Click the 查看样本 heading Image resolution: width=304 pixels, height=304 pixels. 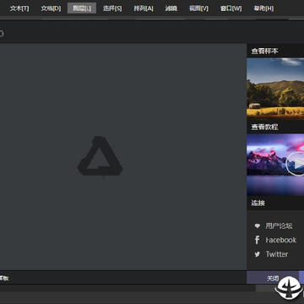point(264,51)
